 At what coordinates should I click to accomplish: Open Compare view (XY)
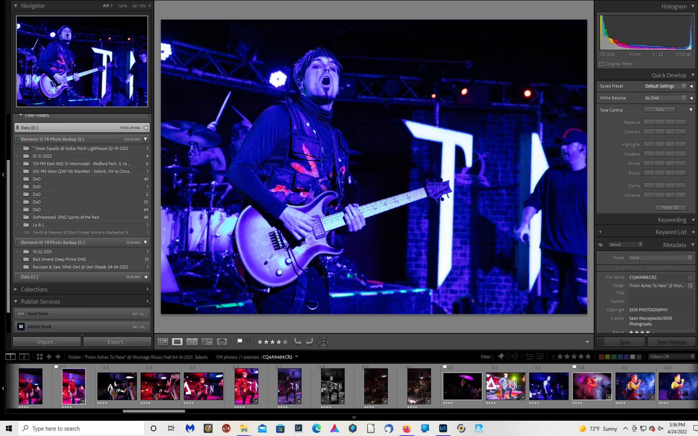click(192, 342)
